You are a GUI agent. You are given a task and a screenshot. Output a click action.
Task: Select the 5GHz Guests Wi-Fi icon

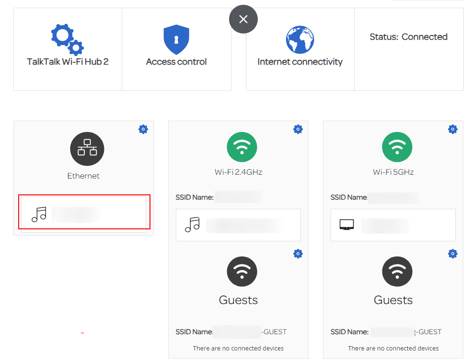397,271
